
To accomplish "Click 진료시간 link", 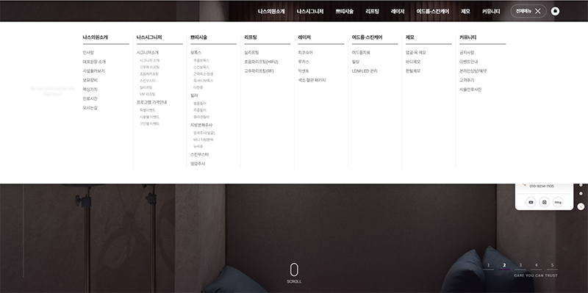I will [x=90, y=98].
